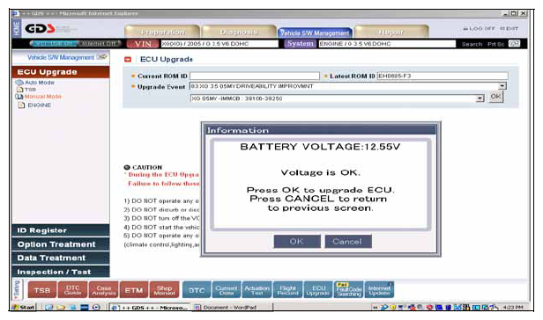Select Auto Mode in the sidebar tree
The width and height of the screenshot is (543, 320).
(39, 83)
